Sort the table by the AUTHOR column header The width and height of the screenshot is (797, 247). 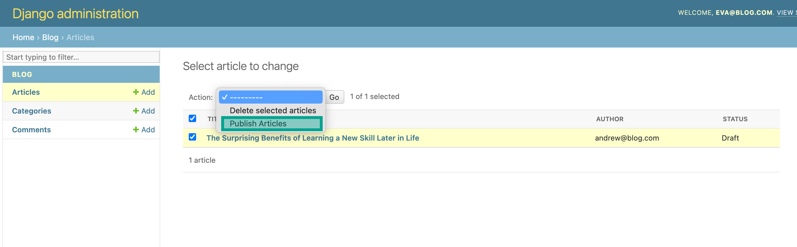point(609,119)
